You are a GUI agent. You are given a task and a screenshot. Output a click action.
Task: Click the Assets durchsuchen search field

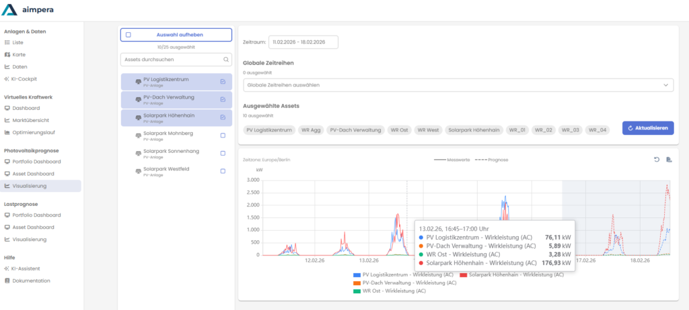[x=172, y=59]
